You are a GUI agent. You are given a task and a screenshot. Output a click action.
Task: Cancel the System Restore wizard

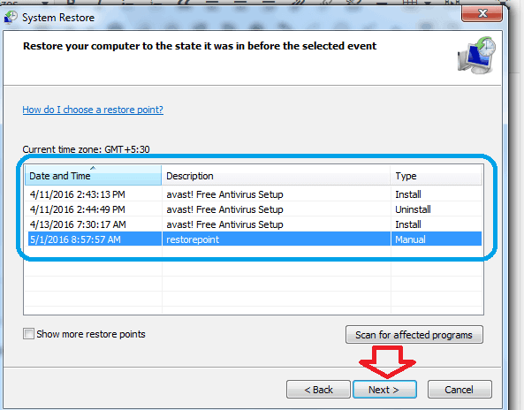[x=459, y=390]
